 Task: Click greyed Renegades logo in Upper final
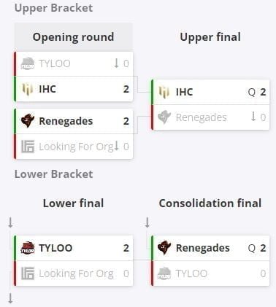pos(164,117)
